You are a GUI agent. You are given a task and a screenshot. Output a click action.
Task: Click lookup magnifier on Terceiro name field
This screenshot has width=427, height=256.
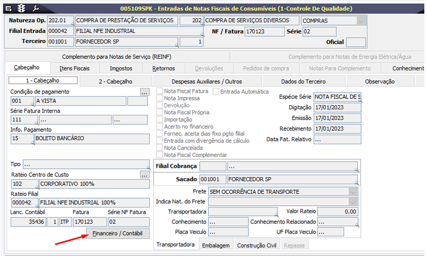177,45
